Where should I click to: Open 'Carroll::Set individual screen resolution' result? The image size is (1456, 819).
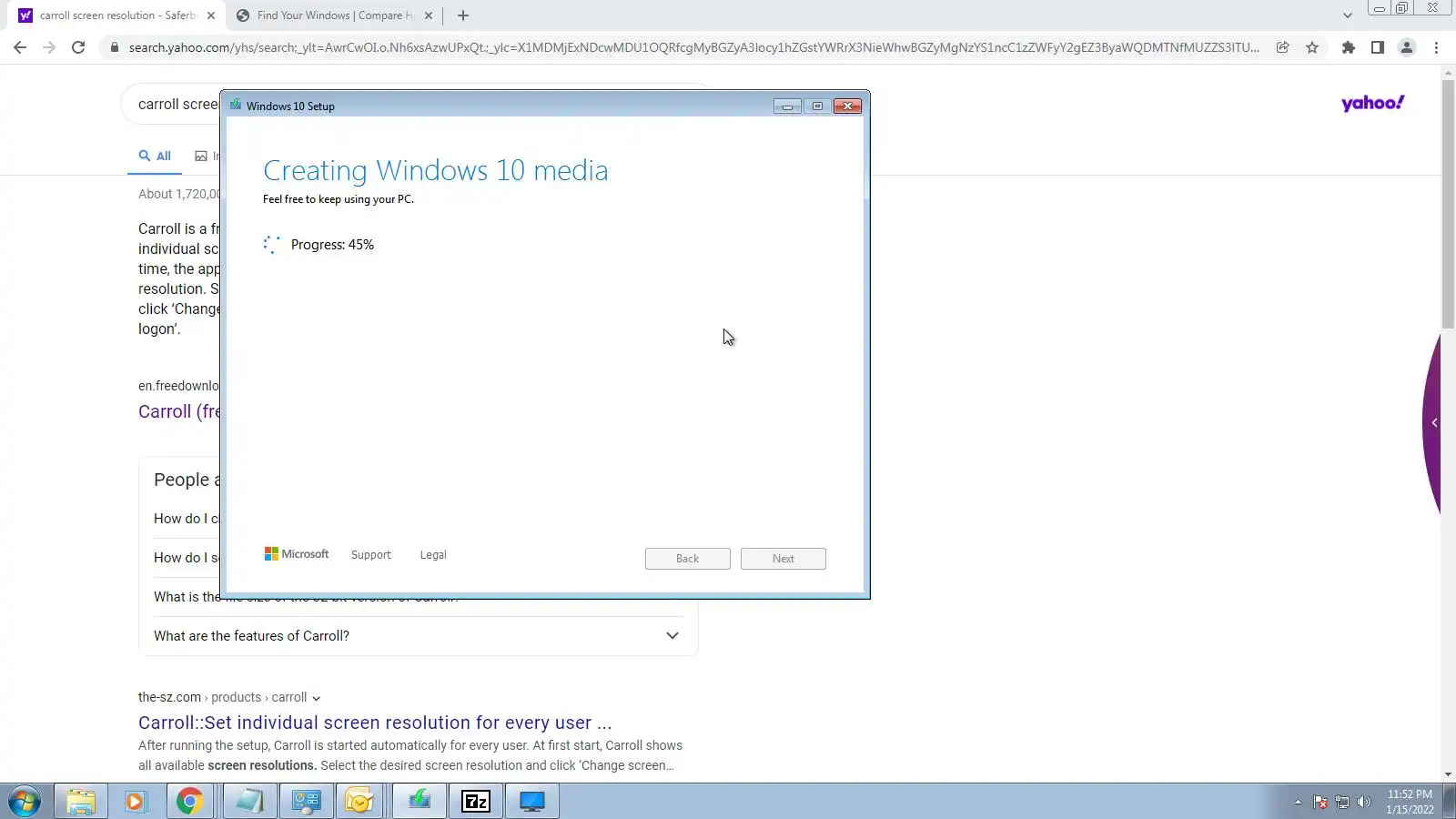375,723
